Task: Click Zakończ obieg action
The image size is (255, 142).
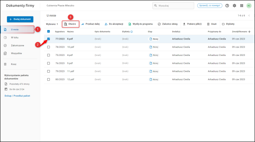Action: (167, 24)
